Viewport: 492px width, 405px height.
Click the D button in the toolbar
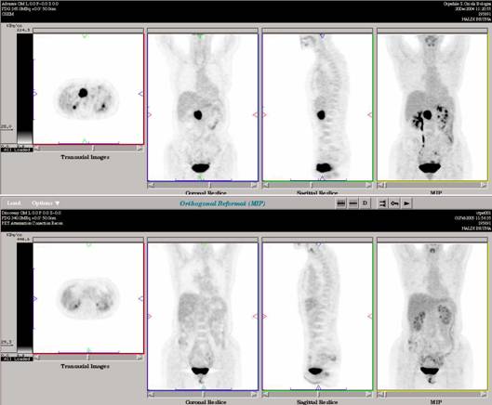click(x=365, y=203)
